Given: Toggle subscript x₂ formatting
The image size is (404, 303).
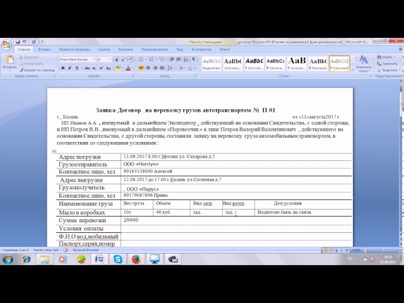Looking at the screenshot, I should [x=94, y=68].
